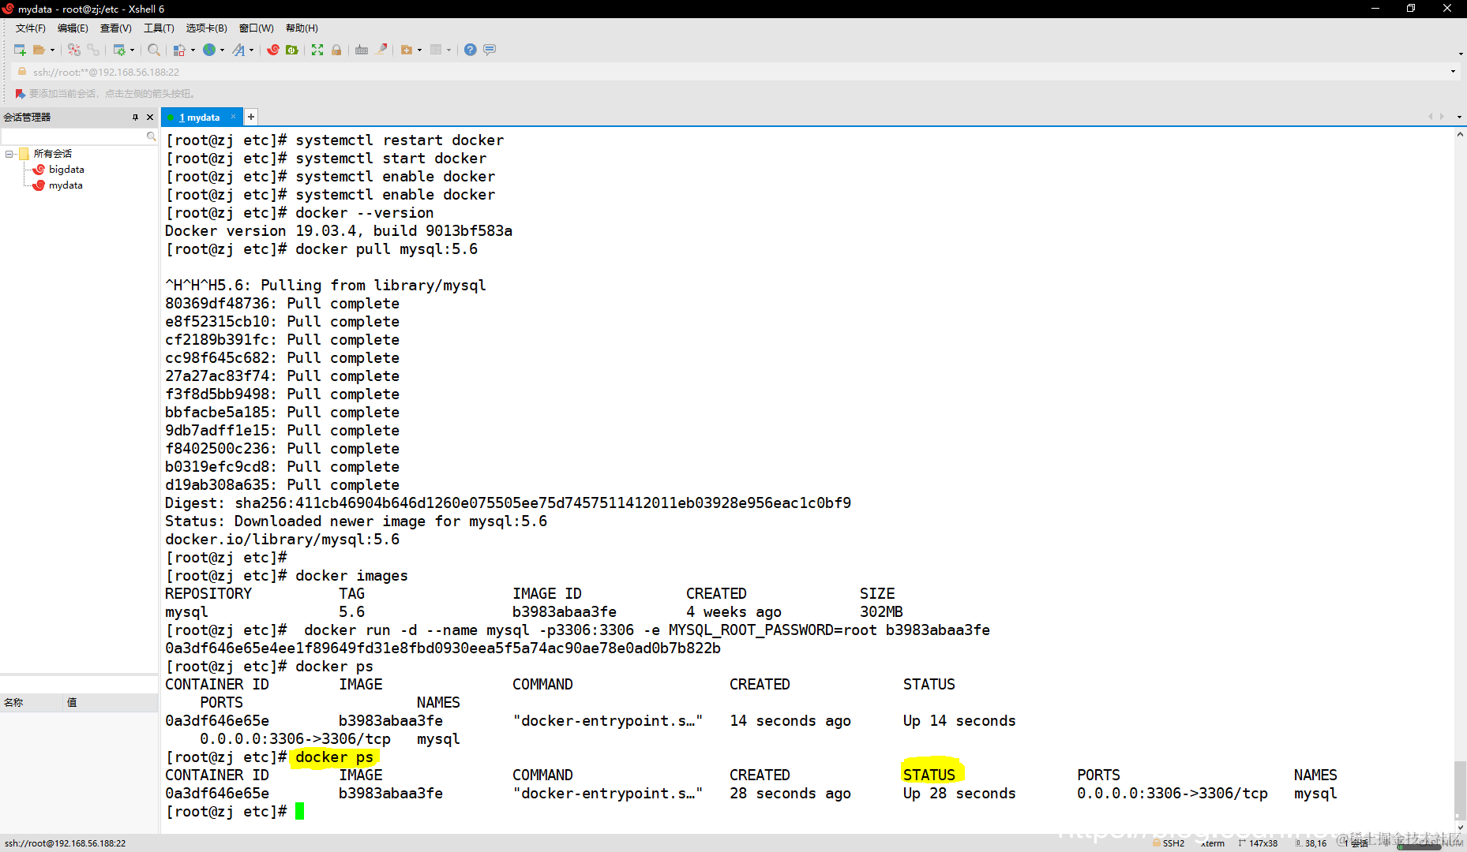Expand the color scheme dropdown arrow
This screenshot has height=852, width=1467.
pyautogui.click(x=193, y=50)
